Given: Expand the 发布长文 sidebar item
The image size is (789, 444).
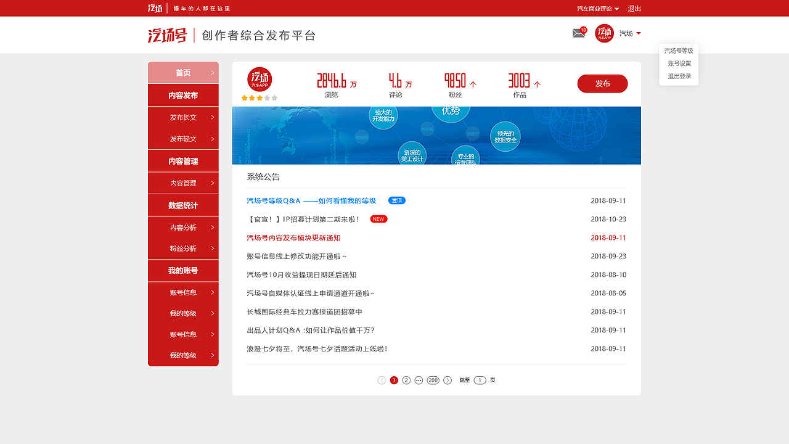Looking at the screenshot, I should click(x=182, y=117).
